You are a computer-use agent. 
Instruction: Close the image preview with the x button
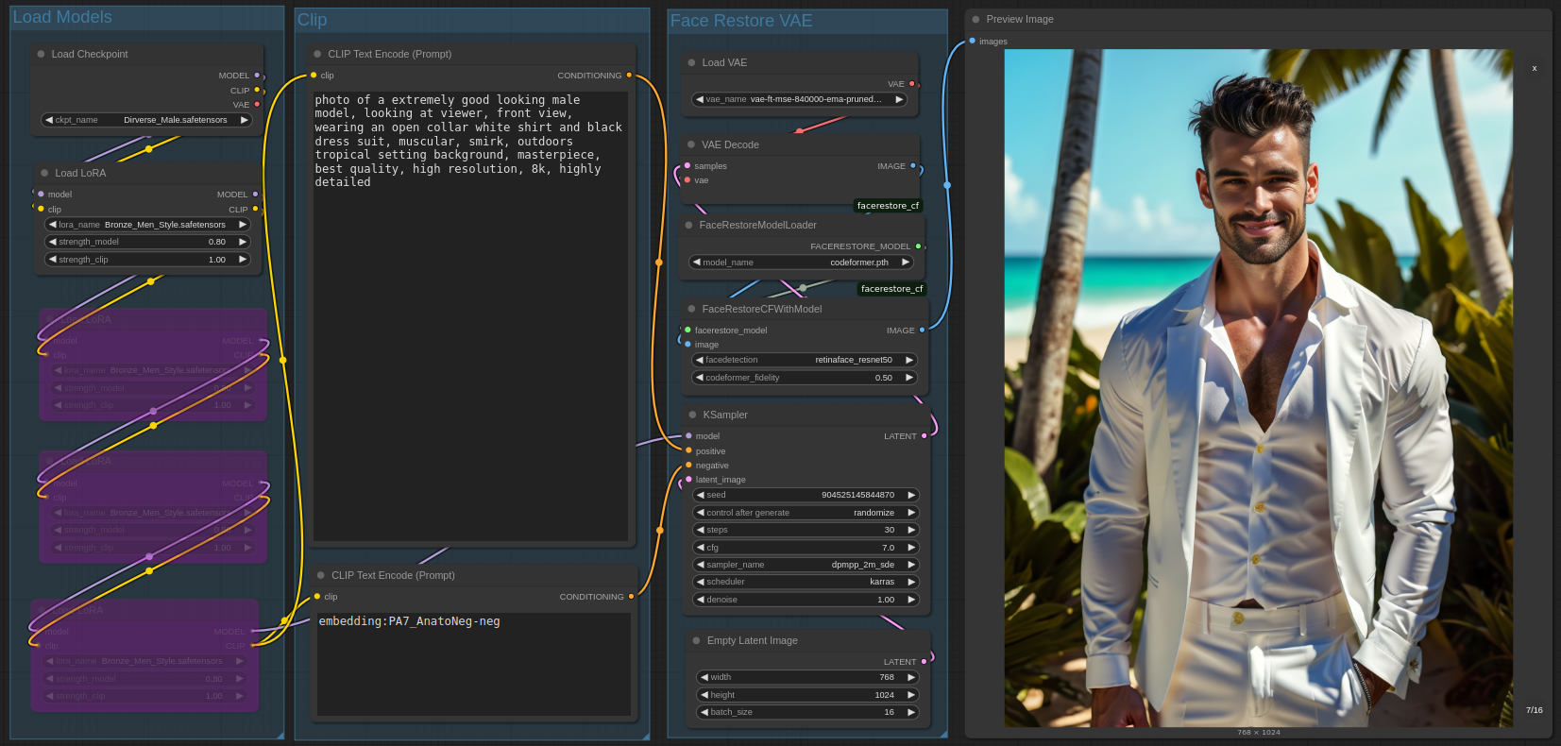(x=1534, y=68)
